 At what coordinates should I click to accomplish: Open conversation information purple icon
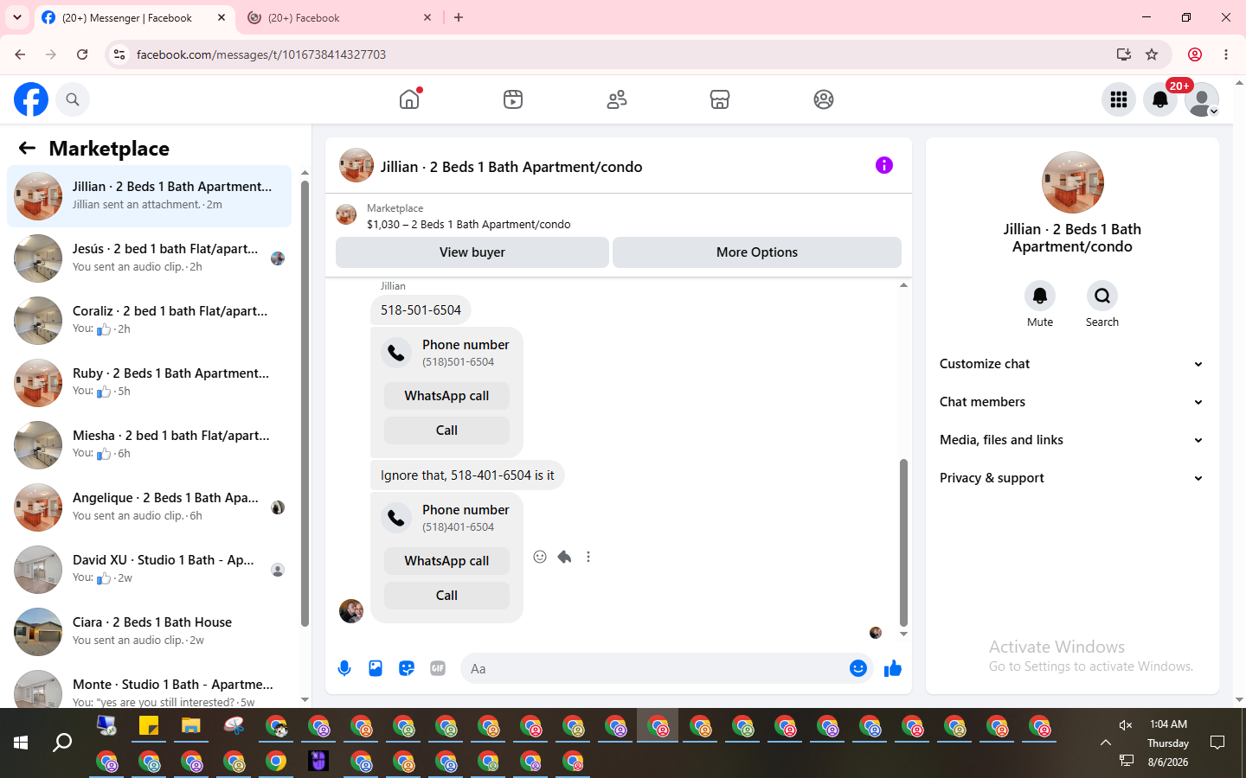point(883,165)
